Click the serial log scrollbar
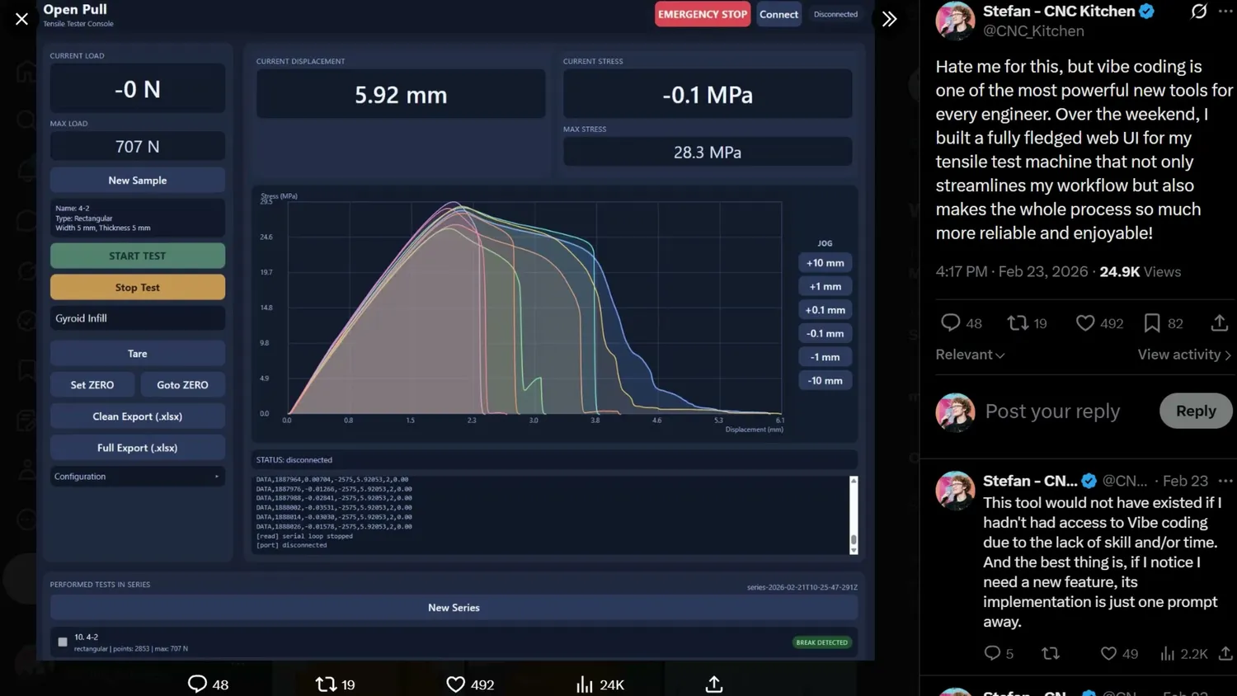 (854, 515)
